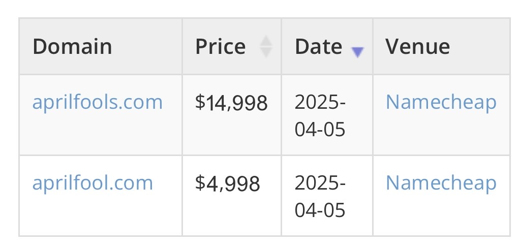Screen dimensions: 519x246
Task: Click "2025-" in the aprilfool.com date
Action: (x=320, y=183)
